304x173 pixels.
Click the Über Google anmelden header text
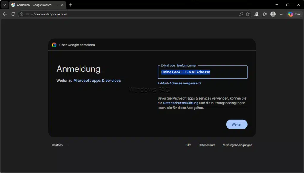click(77, 45)
